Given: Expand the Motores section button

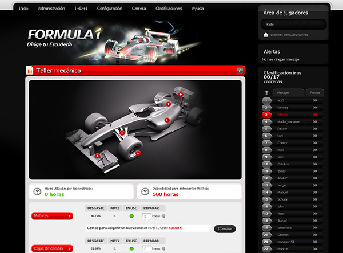Looking at the screenshot, I should tap(52, 216).
